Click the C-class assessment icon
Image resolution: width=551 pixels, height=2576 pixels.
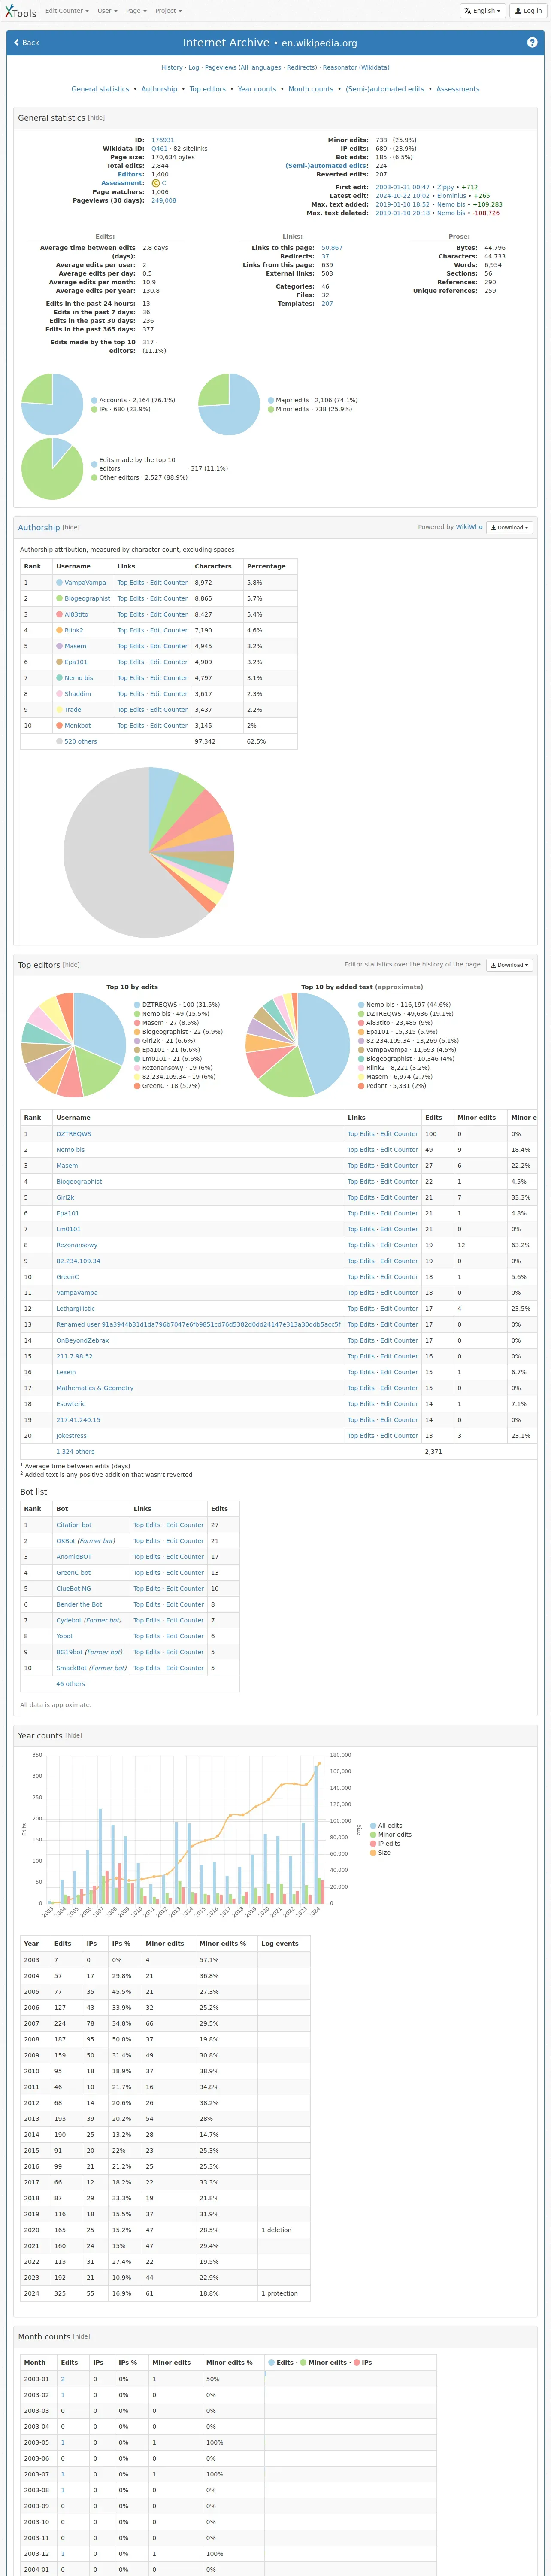[x=156, y=183]
